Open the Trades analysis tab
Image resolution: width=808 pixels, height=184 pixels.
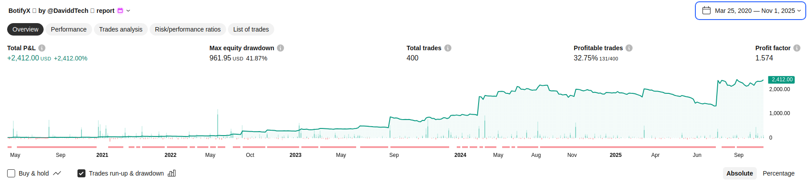point(121,29)
